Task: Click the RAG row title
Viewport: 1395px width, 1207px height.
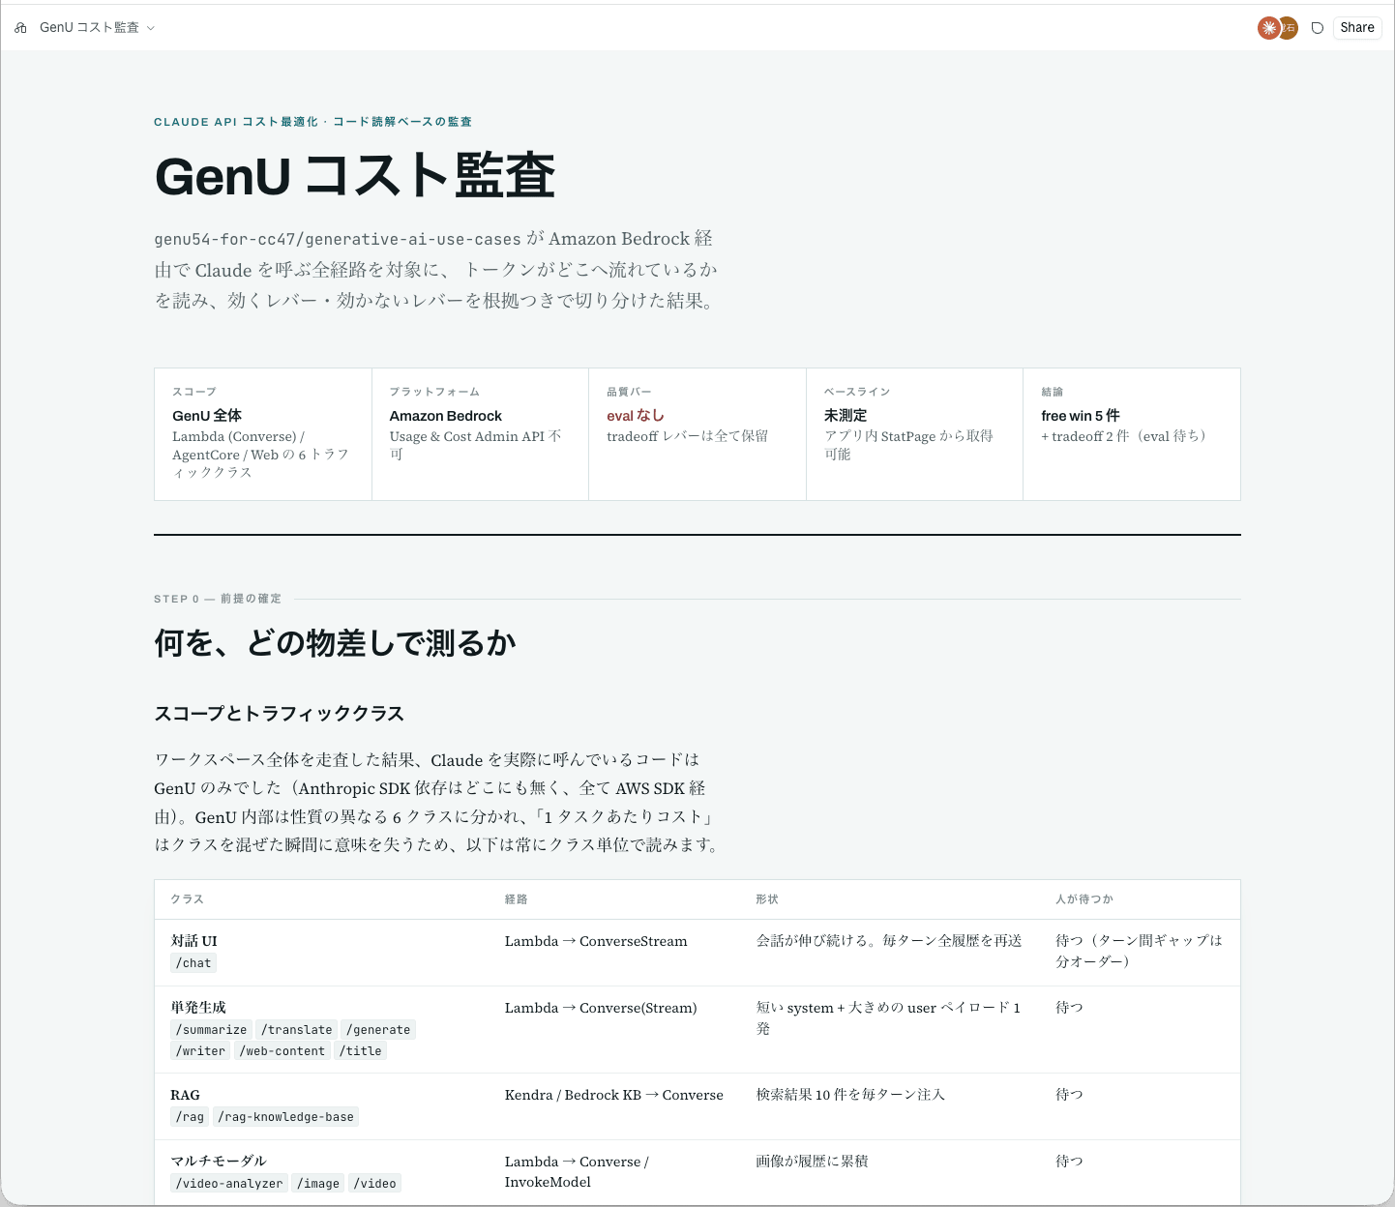Action: pos(185,1095)
